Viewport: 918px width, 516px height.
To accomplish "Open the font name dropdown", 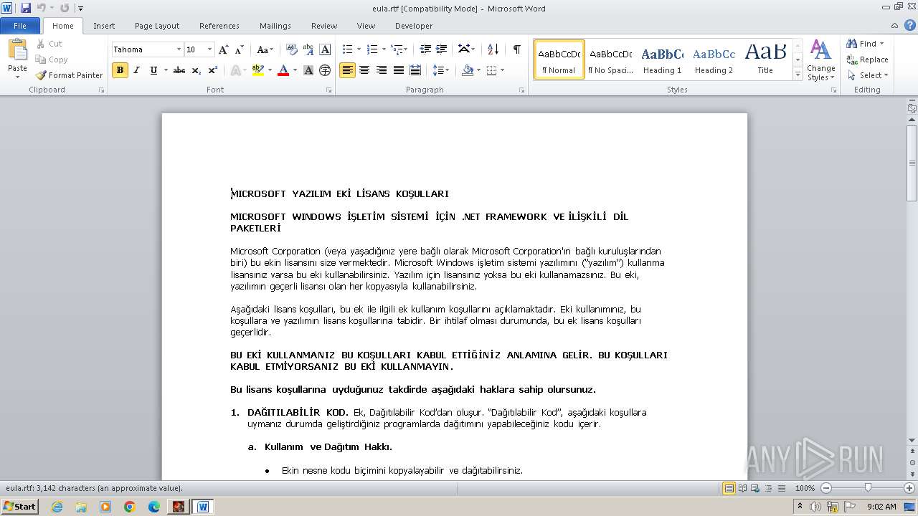I will pyautogui.click(x=179, y=49).
